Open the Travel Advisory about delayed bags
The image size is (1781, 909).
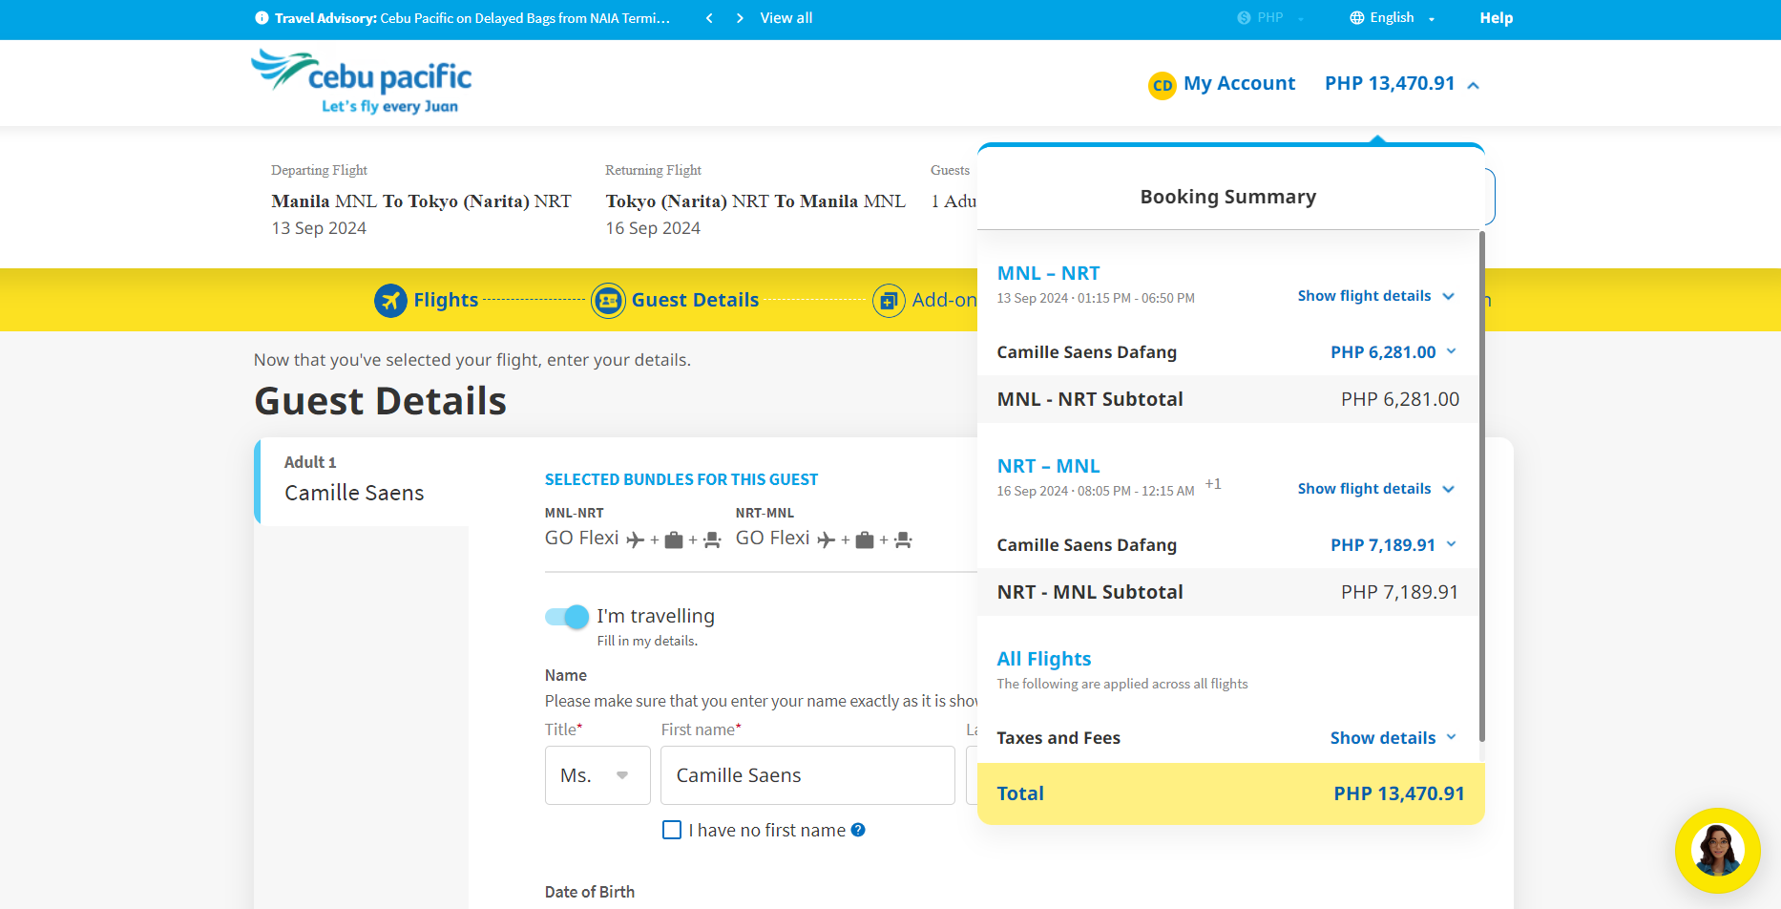pyautogui.click(x=472, y=18)
